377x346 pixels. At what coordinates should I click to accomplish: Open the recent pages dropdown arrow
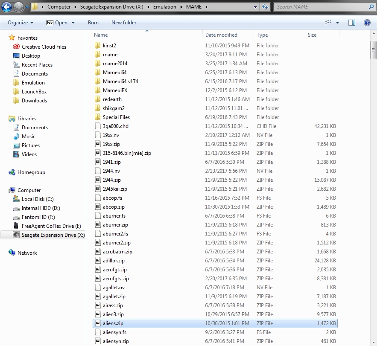(27, 7)
